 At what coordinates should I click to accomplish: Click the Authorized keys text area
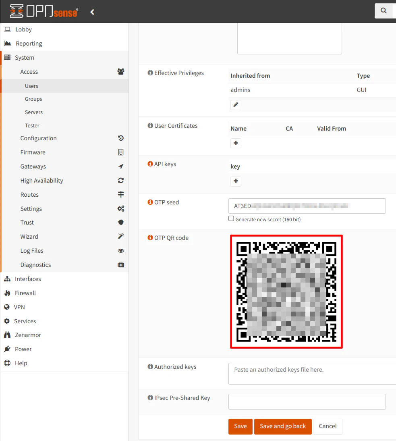click(312, 374)
